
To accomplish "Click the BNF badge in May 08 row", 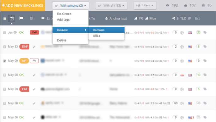I will tap(24, 89).
